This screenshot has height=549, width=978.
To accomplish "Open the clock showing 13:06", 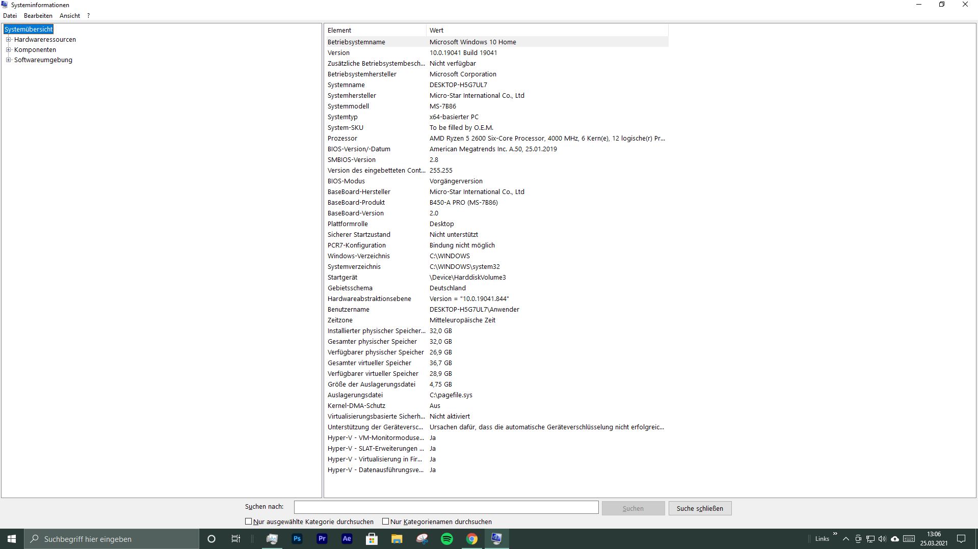I will pyautogui.click(x=934, y=539).
